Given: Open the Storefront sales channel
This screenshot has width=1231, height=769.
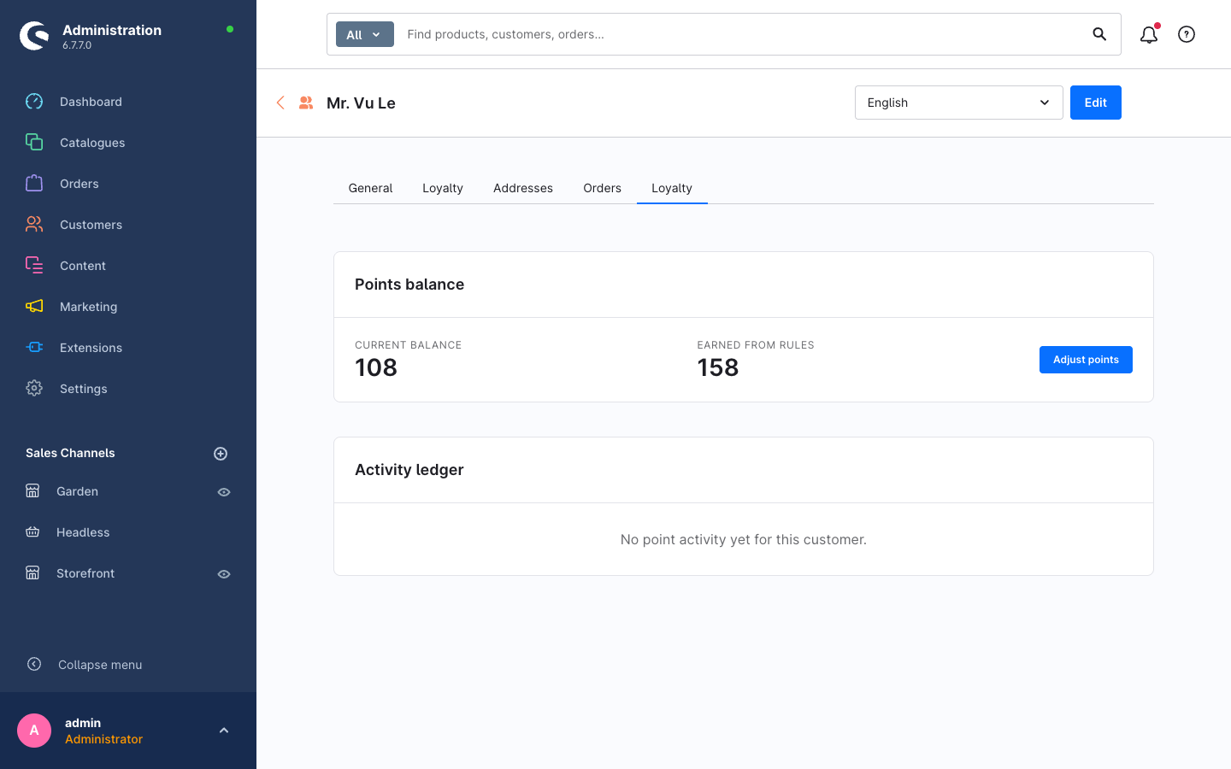Looking at the screenshot, I should [x=85, y=573].
